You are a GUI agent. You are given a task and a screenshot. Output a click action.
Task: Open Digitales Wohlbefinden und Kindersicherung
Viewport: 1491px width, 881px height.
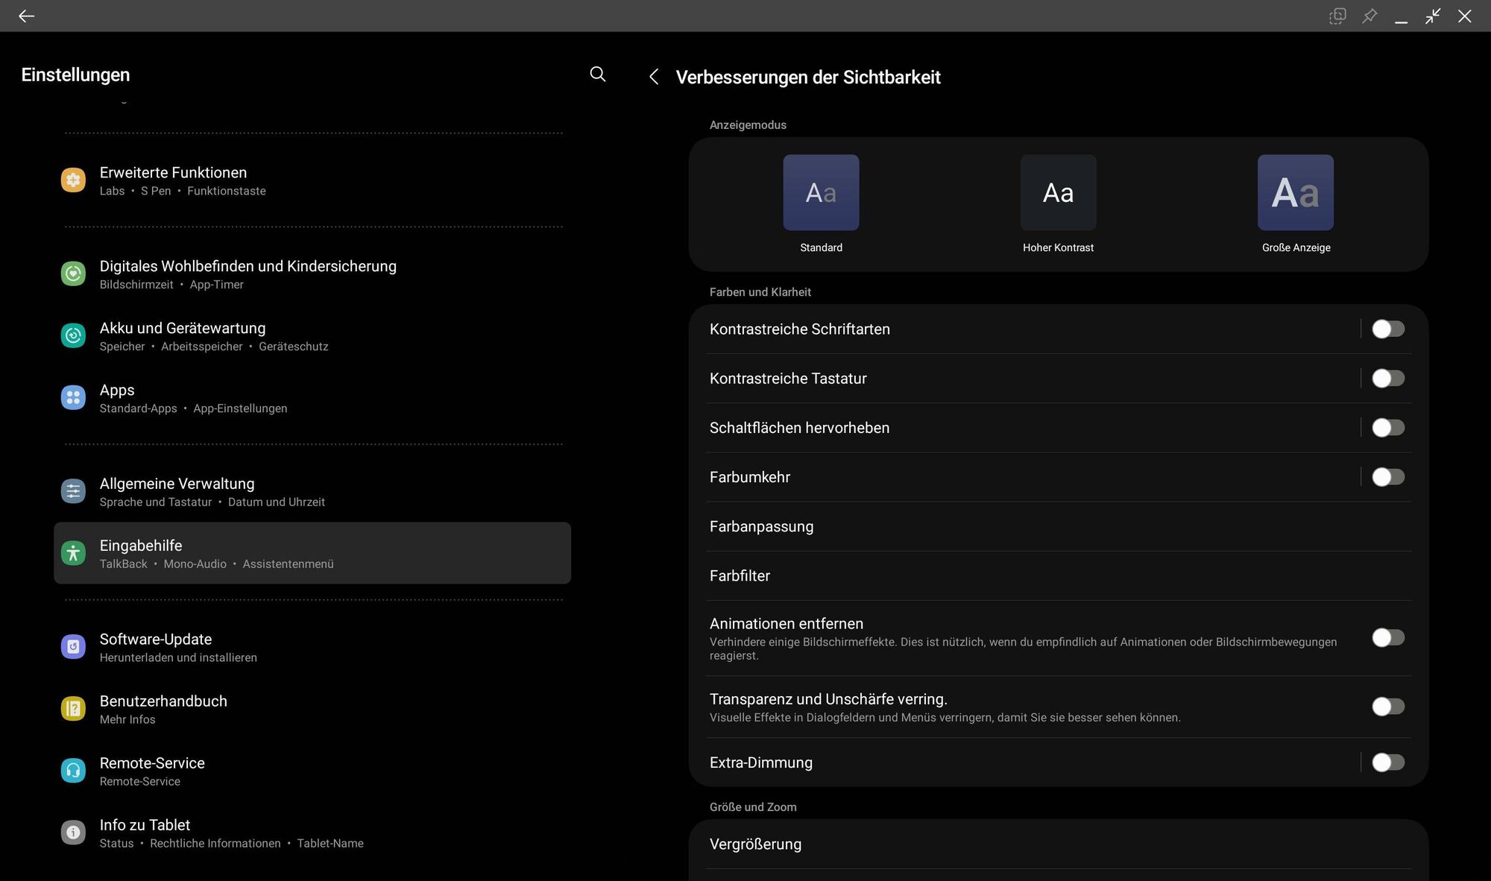click(312, 274)
